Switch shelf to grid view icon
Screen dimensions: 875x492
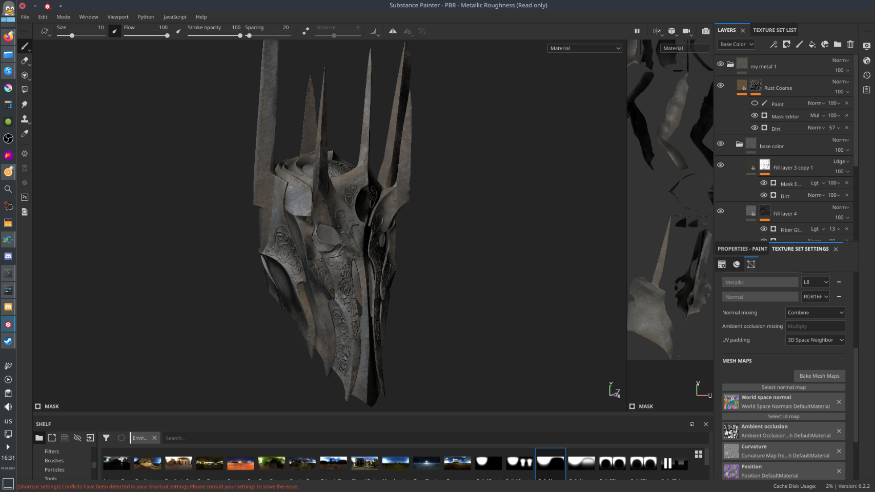tap(698, 454)
